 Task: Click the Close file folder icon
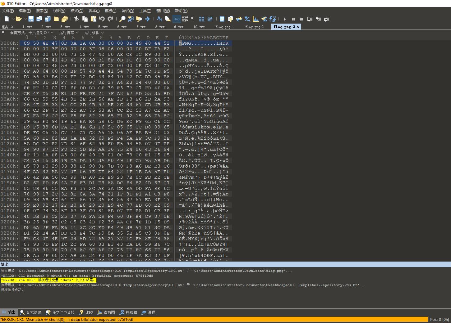click(56, 19)
